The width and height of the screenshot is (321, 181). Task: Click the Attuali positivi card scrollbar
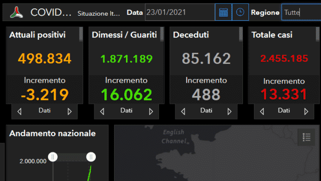click(x=81, y=34)
